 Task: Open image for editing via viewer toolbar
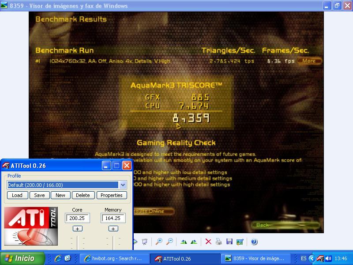[240, 242]
